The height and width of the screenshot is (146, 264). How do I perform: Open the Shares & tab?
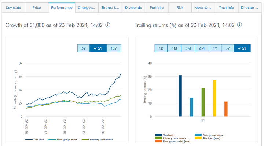pos(110,8)
